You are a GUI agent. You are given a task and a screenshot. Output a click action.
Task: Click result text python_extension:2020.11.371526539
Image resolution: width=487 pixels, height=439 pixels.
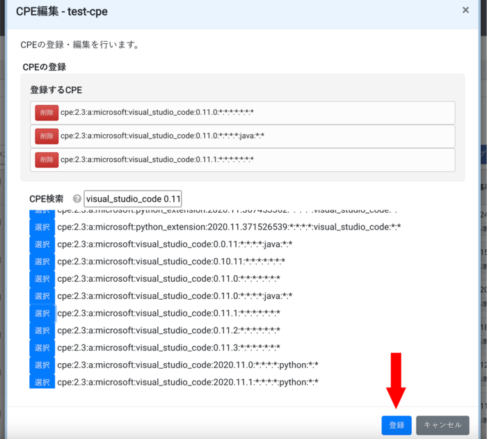pos(229,227)
